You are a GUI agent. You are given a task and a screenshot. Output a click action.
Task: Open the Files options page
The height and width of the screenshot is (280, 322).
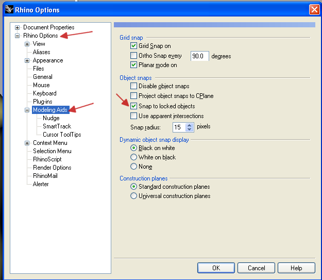39,69
